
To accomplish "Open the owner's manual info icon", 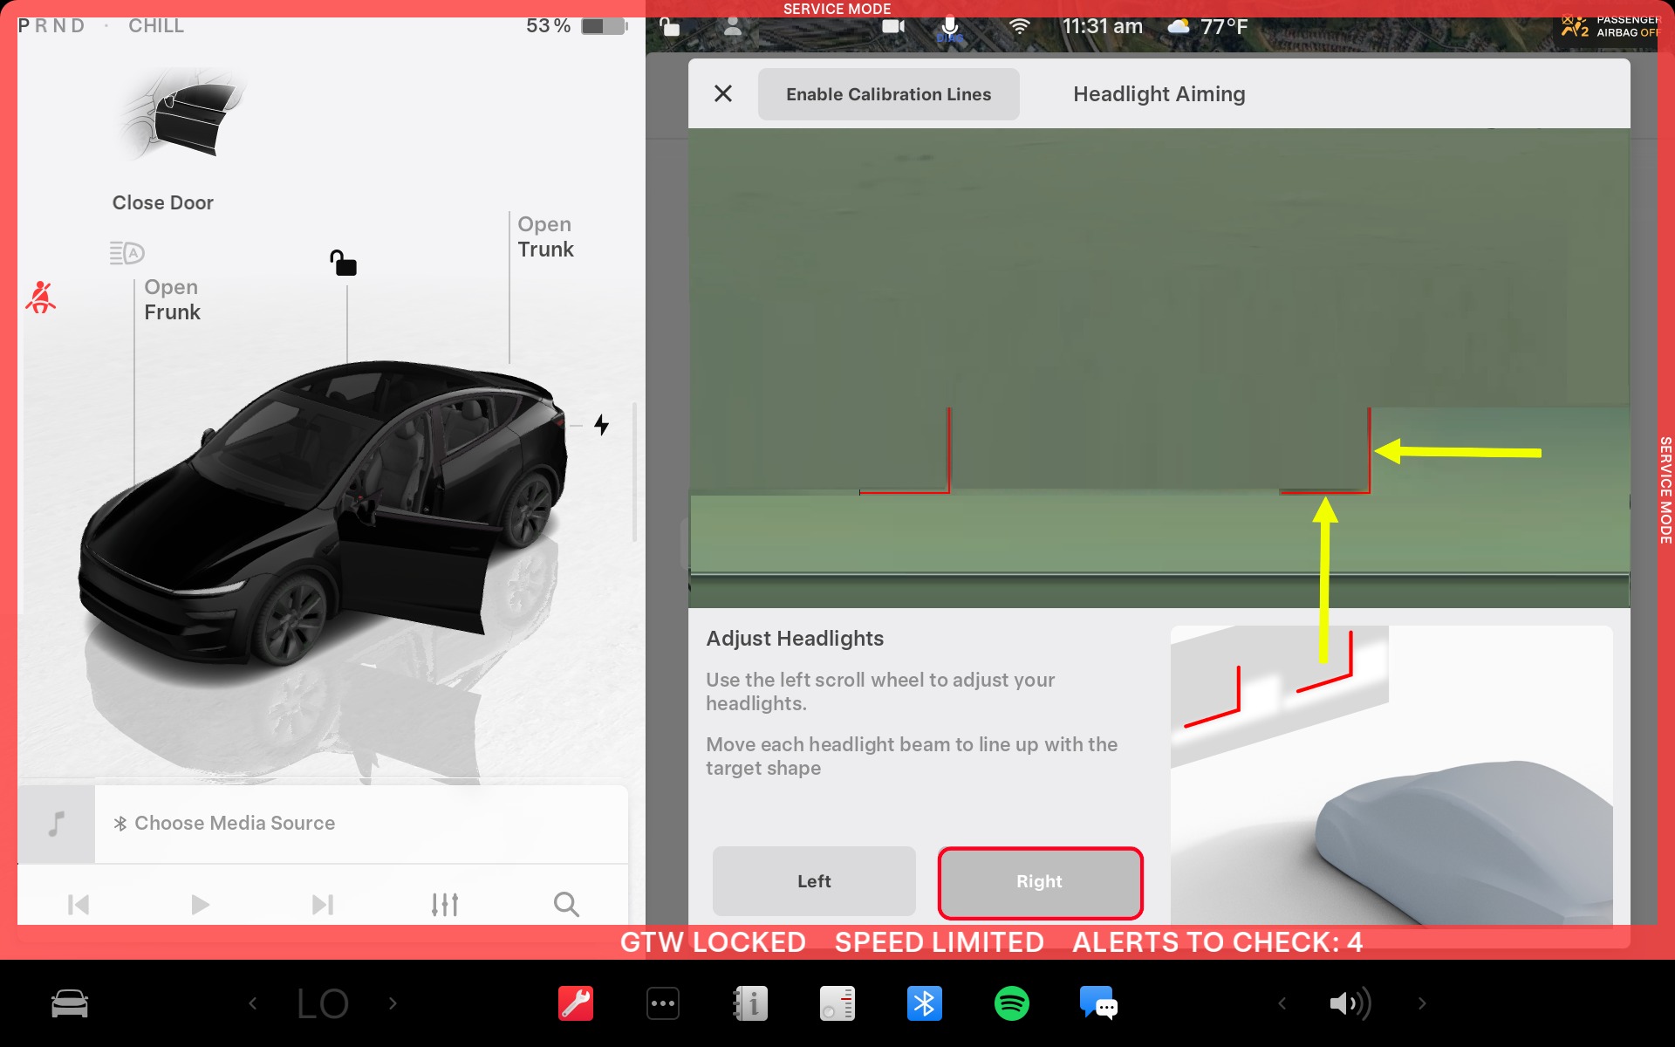I will tap(750, 1003).
